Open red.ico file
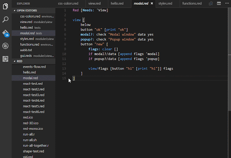The width and height of the screenshot is (231, 158). point(34,117)
